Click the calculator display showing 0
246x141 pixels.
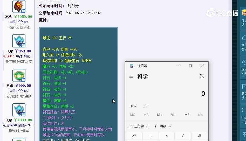coord(203,94)
